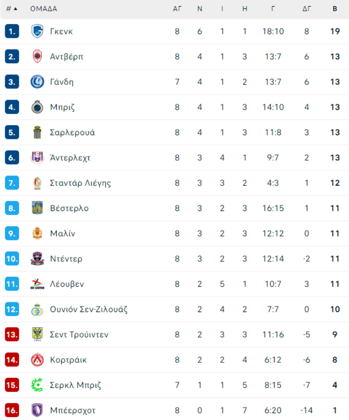Select the Βέστερλο standings row
349x420 pixels.
coord(174,208)
